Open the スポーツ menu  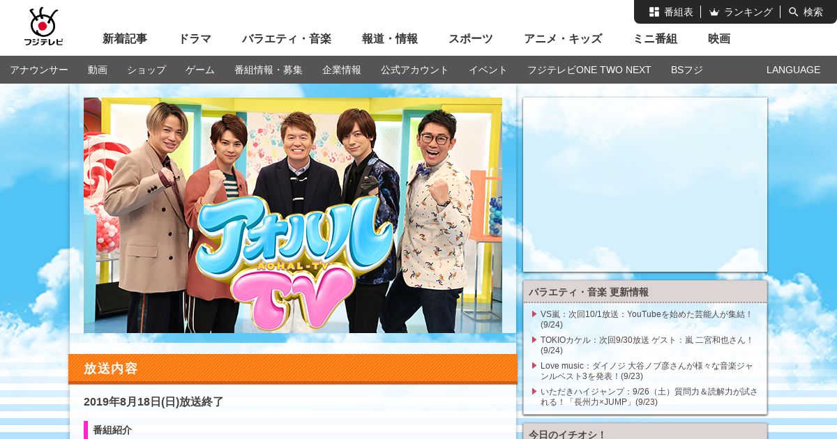pos(471,39)
